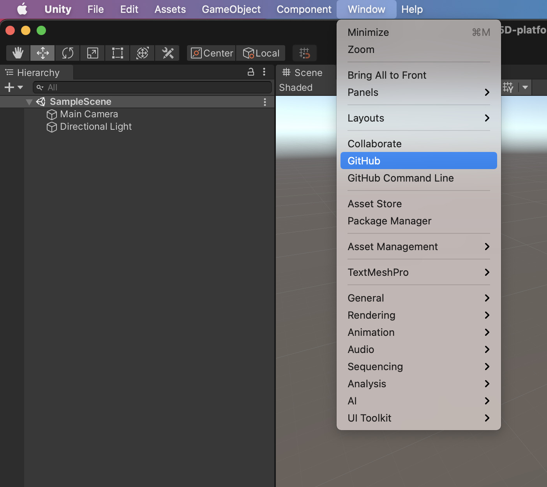Viewport: 547px width, 487px height.
Task: Select Directional Light in Hierarchy
Action: [x=137, y=127]
